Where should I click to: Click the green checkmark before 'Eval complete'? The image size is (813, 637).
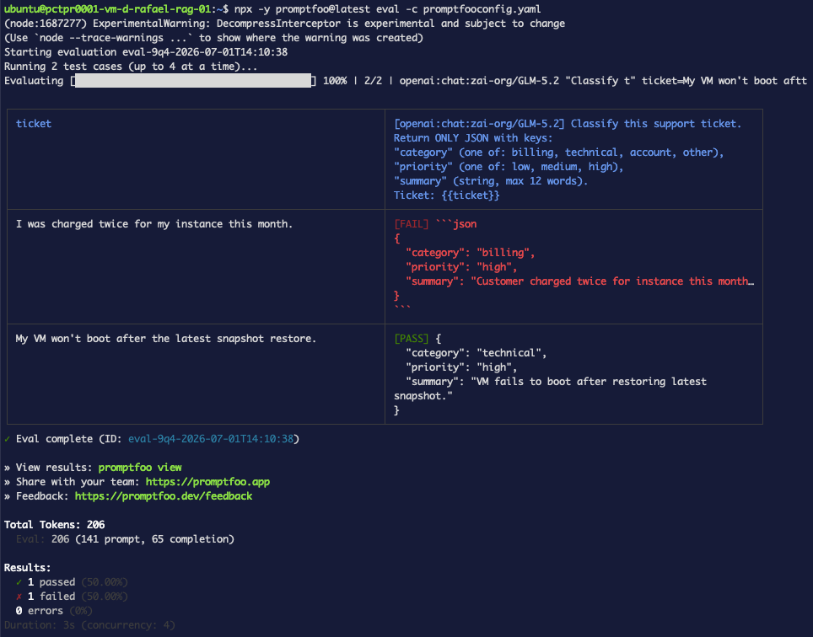8,439
